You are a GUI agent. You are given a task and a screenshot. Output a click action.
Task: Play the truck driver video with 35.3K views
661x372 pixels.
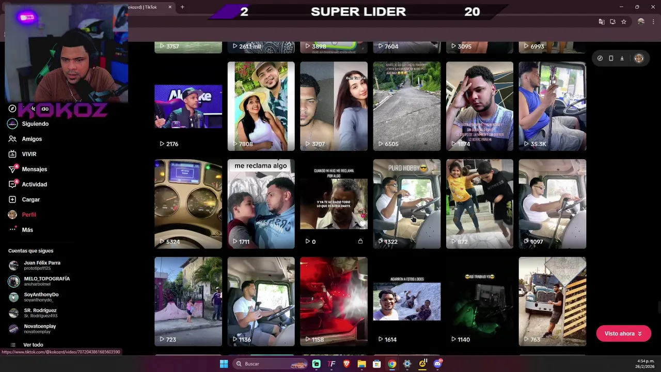(x=552, y=106)
